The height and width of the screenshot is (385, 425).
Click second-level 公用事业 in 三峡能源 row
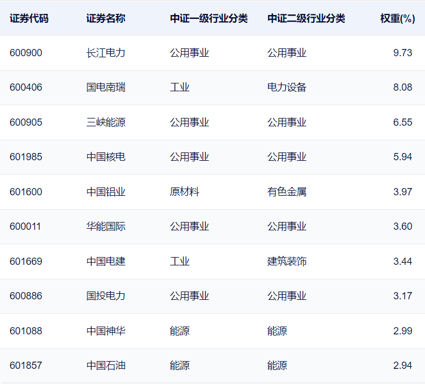[x=287, y=122]
